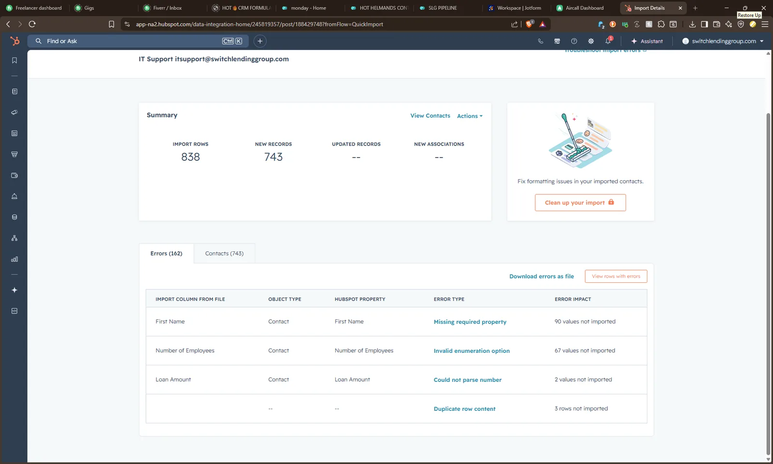This screenshot has height=464, width=773.
Task: Click the Invalid enumeration option error link
Action: [472, 351]
